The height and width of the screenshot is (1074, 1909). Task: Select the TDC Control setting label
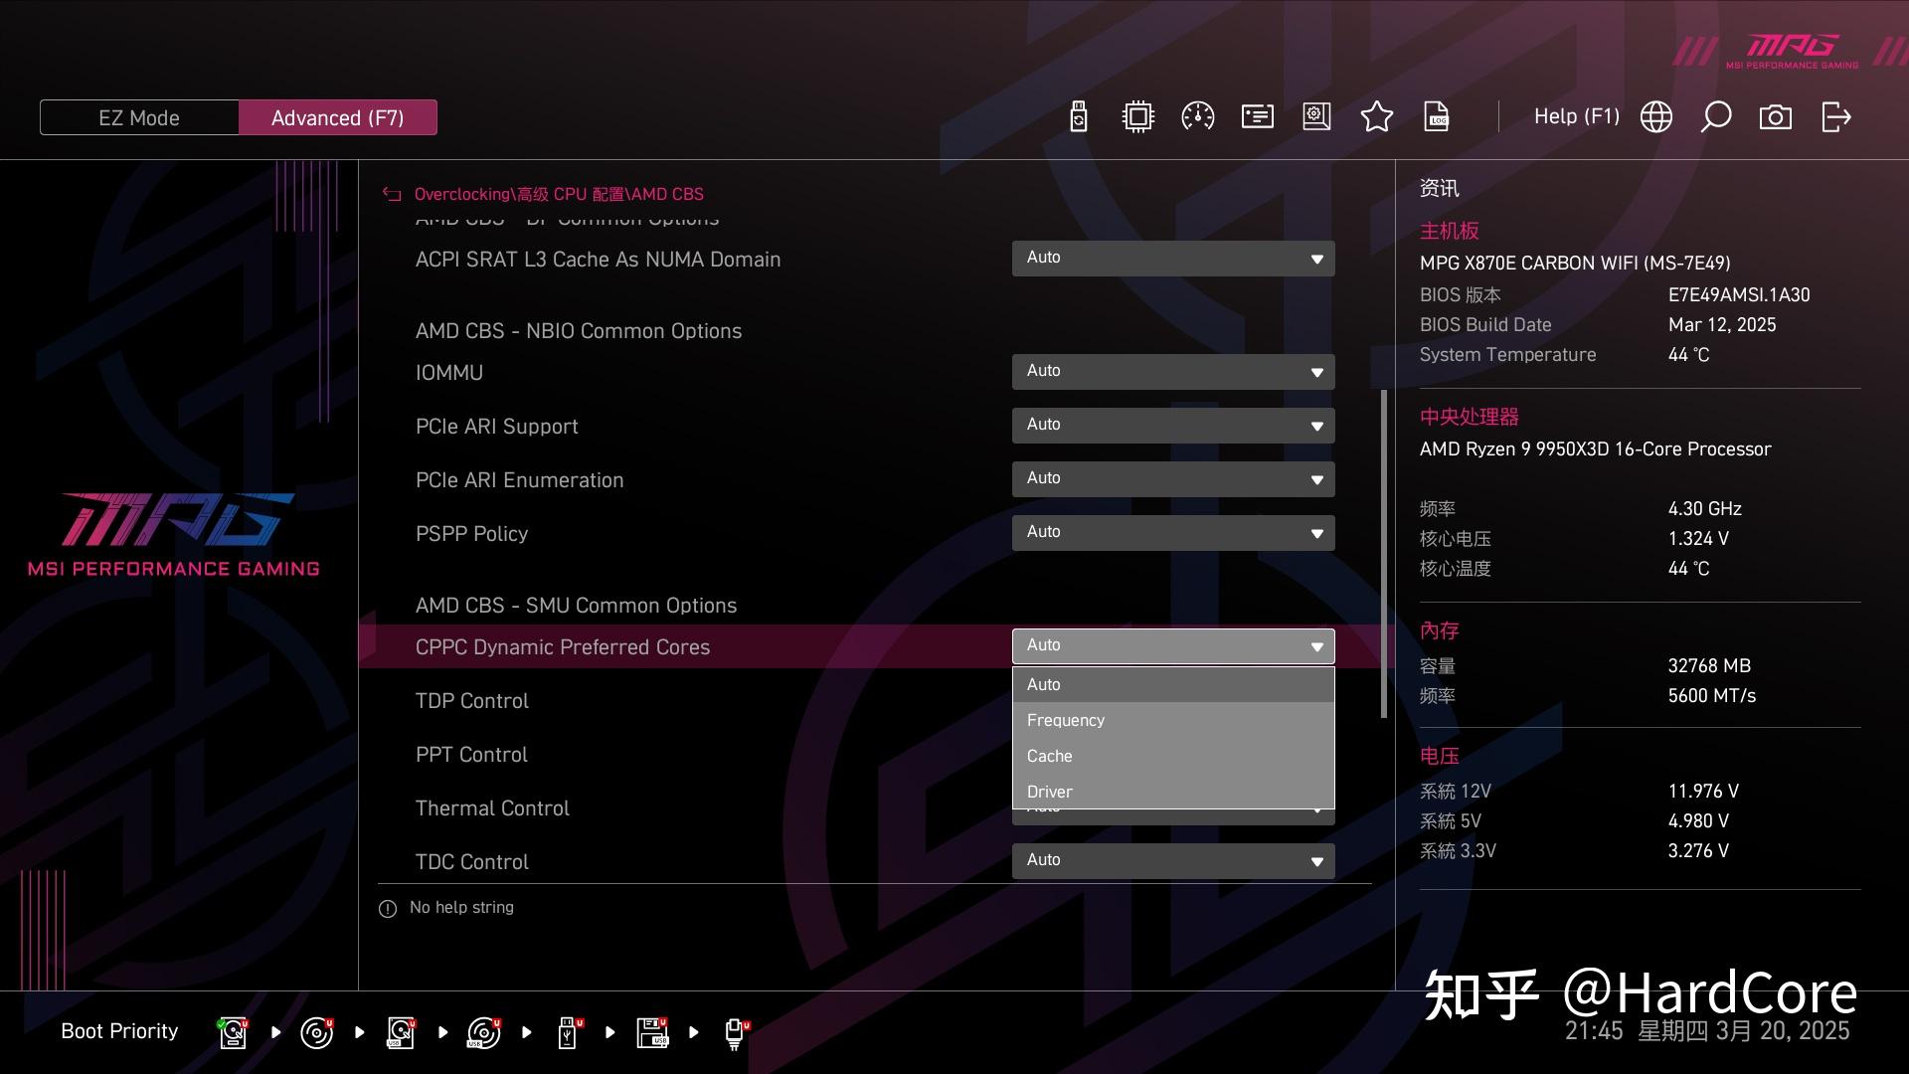(471, 862)
